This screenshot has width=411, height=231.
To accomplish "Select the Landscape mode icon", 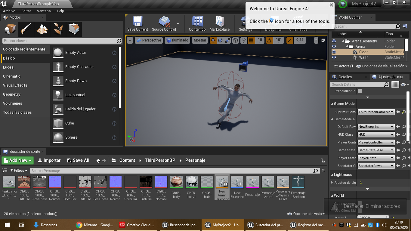I will [x=42, y=29].
